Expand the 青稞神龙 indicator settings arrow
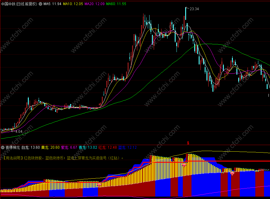The width and height of the screenshot is (270, 199). pyautogui.click(x=3, y=147)
